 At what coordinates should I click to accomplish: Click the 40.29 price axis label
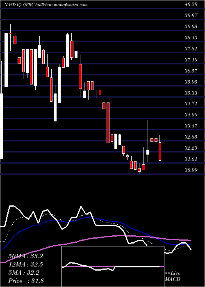[191, 5]
